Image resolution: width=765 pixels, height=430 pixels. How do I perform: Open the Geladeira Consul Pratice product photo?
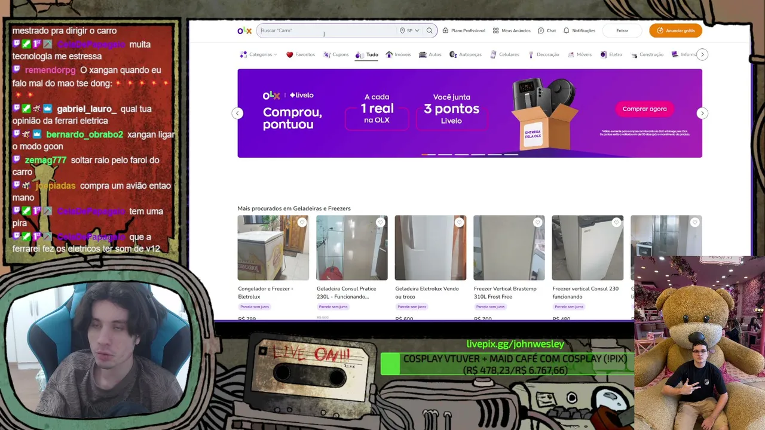352,248
